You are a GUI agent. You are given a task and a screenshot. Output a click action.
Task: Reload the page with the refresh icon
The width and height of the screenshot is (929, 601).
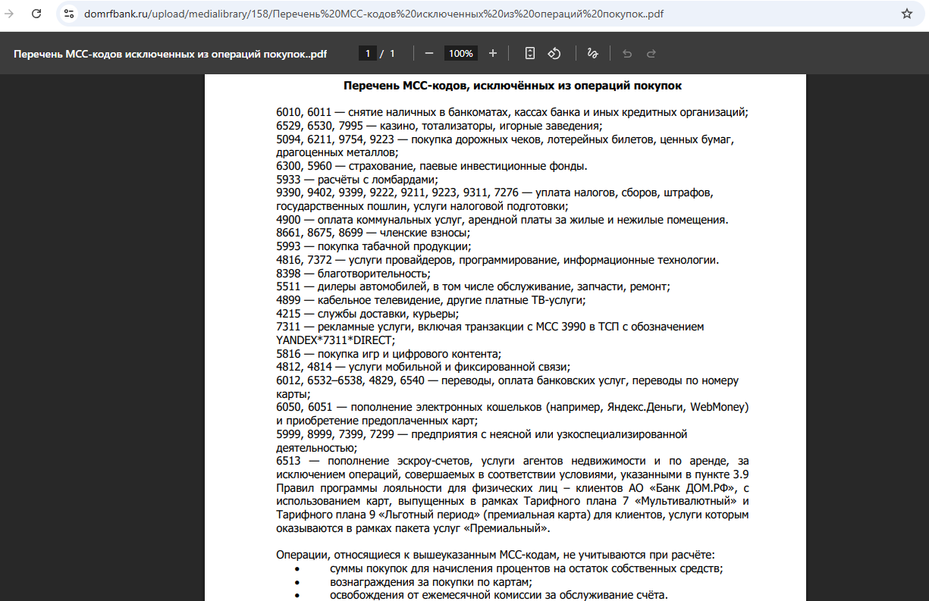pyautogui.click(x=36, y=14)
